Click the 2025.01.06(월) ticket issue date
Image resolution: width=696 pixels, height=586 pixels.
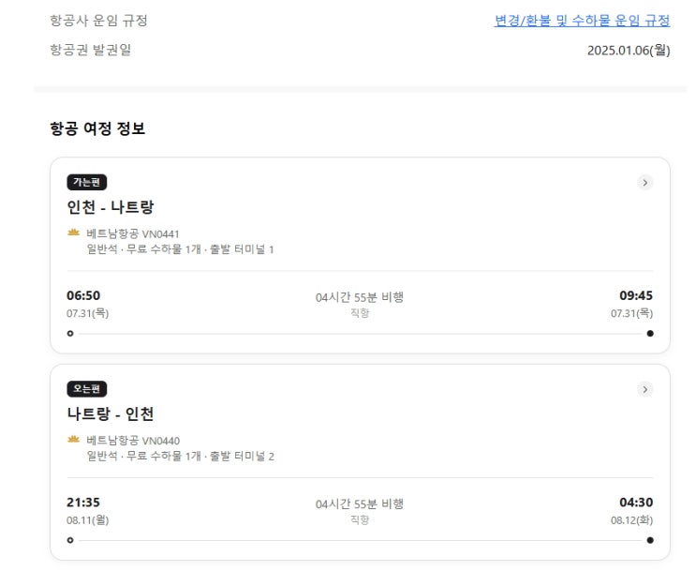(x=629, y=51)
